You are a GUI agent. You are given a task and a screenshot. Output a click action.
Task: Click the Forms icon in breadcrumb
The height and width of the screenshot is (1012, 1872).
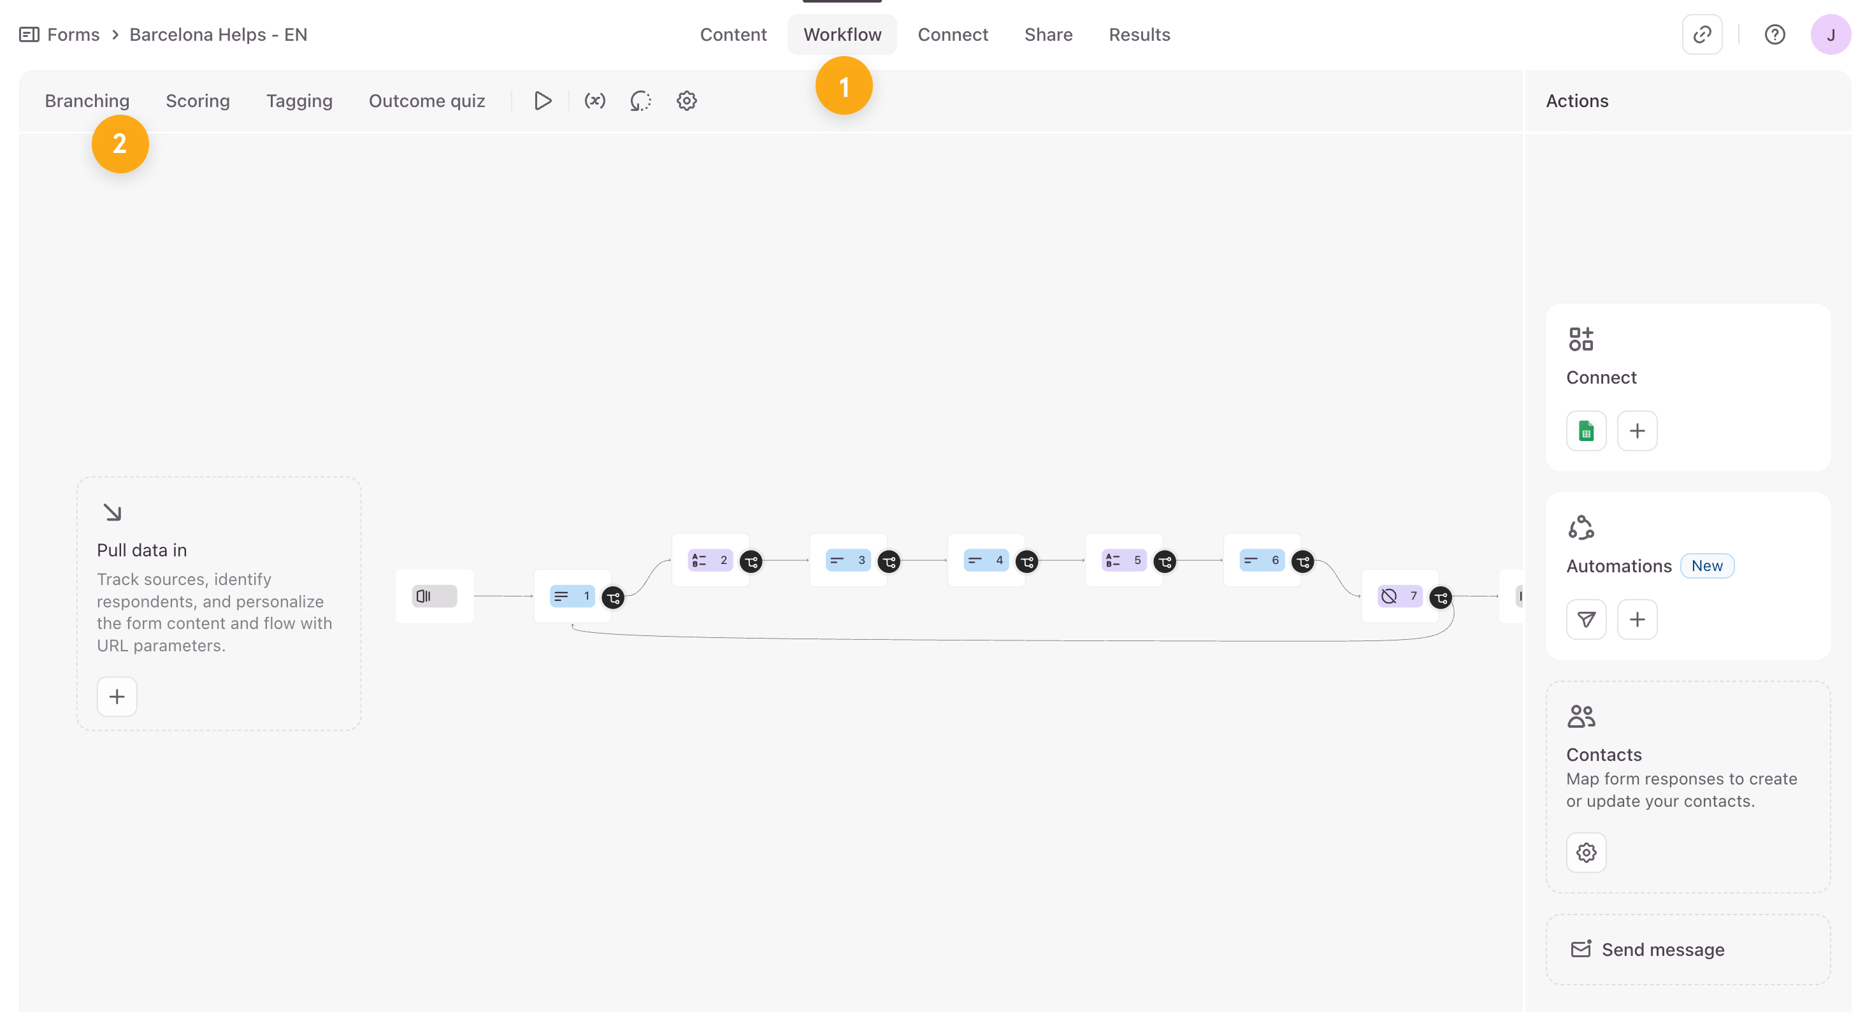click(29, 34)
